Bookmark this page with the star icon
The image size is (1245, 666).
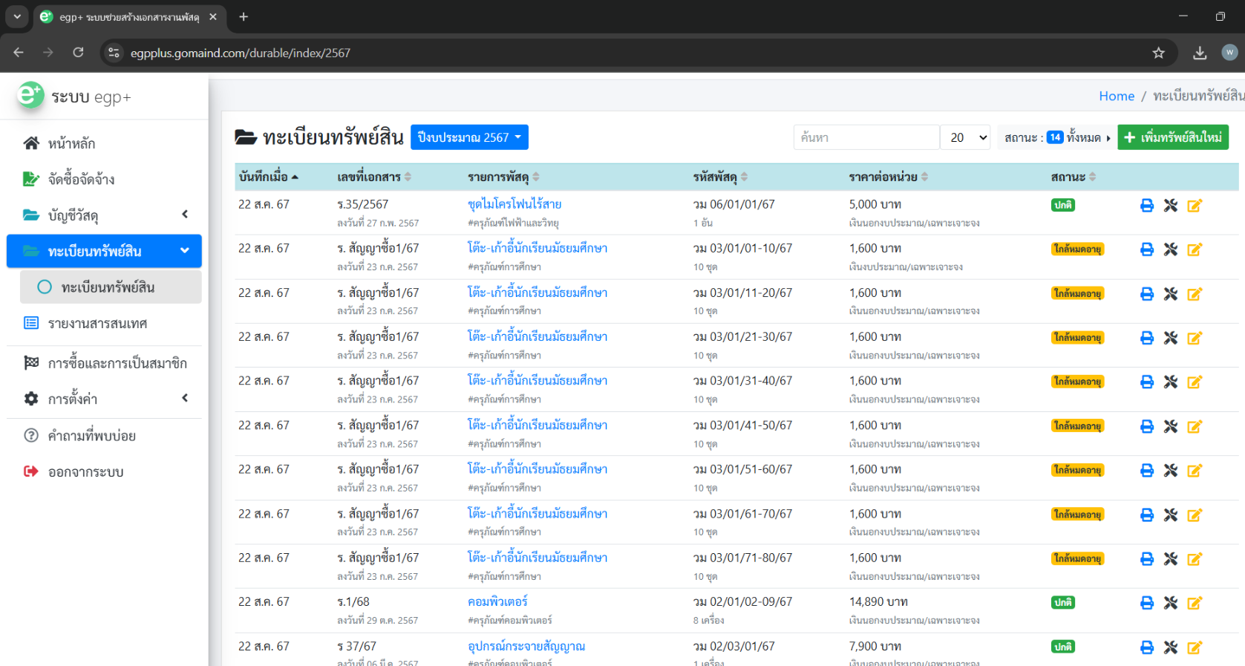click(1158, 53)
